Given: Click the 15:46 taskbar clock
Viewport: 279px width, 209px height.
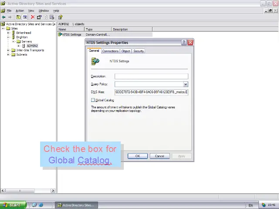Looking at the screenshot, I should (x=272, y=205).
